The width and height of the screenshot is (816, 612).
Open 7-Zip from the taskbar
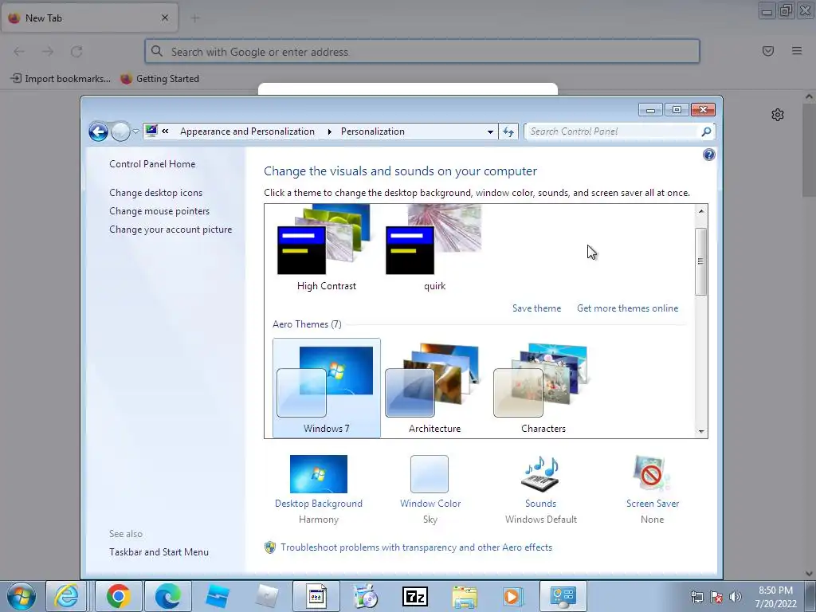pyautogui.click(x=414, y=596)
